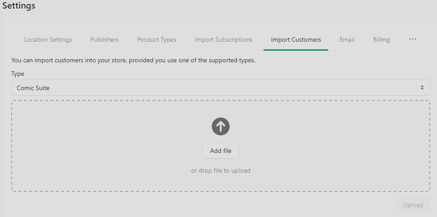Click the Type select up-down arrows
This screenshot has height=217, width=437.
422,88
